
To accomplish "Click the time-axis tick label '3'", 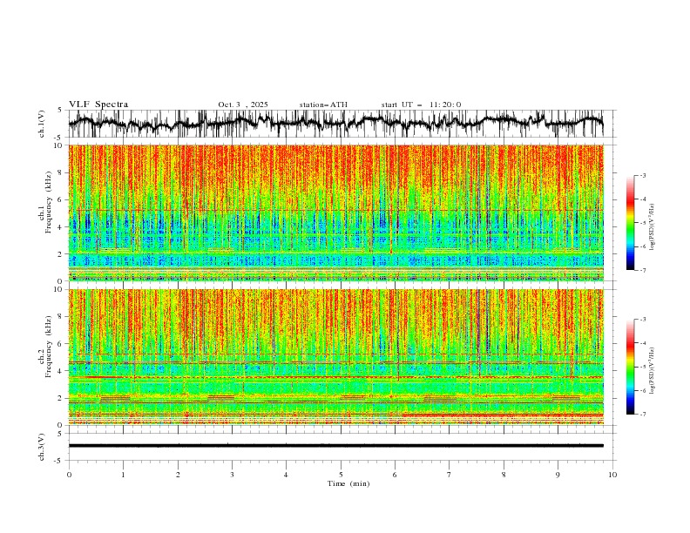I will pos(232,475).
